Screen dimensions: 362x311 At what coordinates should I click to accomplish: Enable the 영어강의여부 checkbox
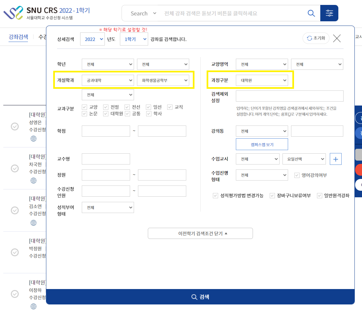pyautogui.click(x=297, y=175)
